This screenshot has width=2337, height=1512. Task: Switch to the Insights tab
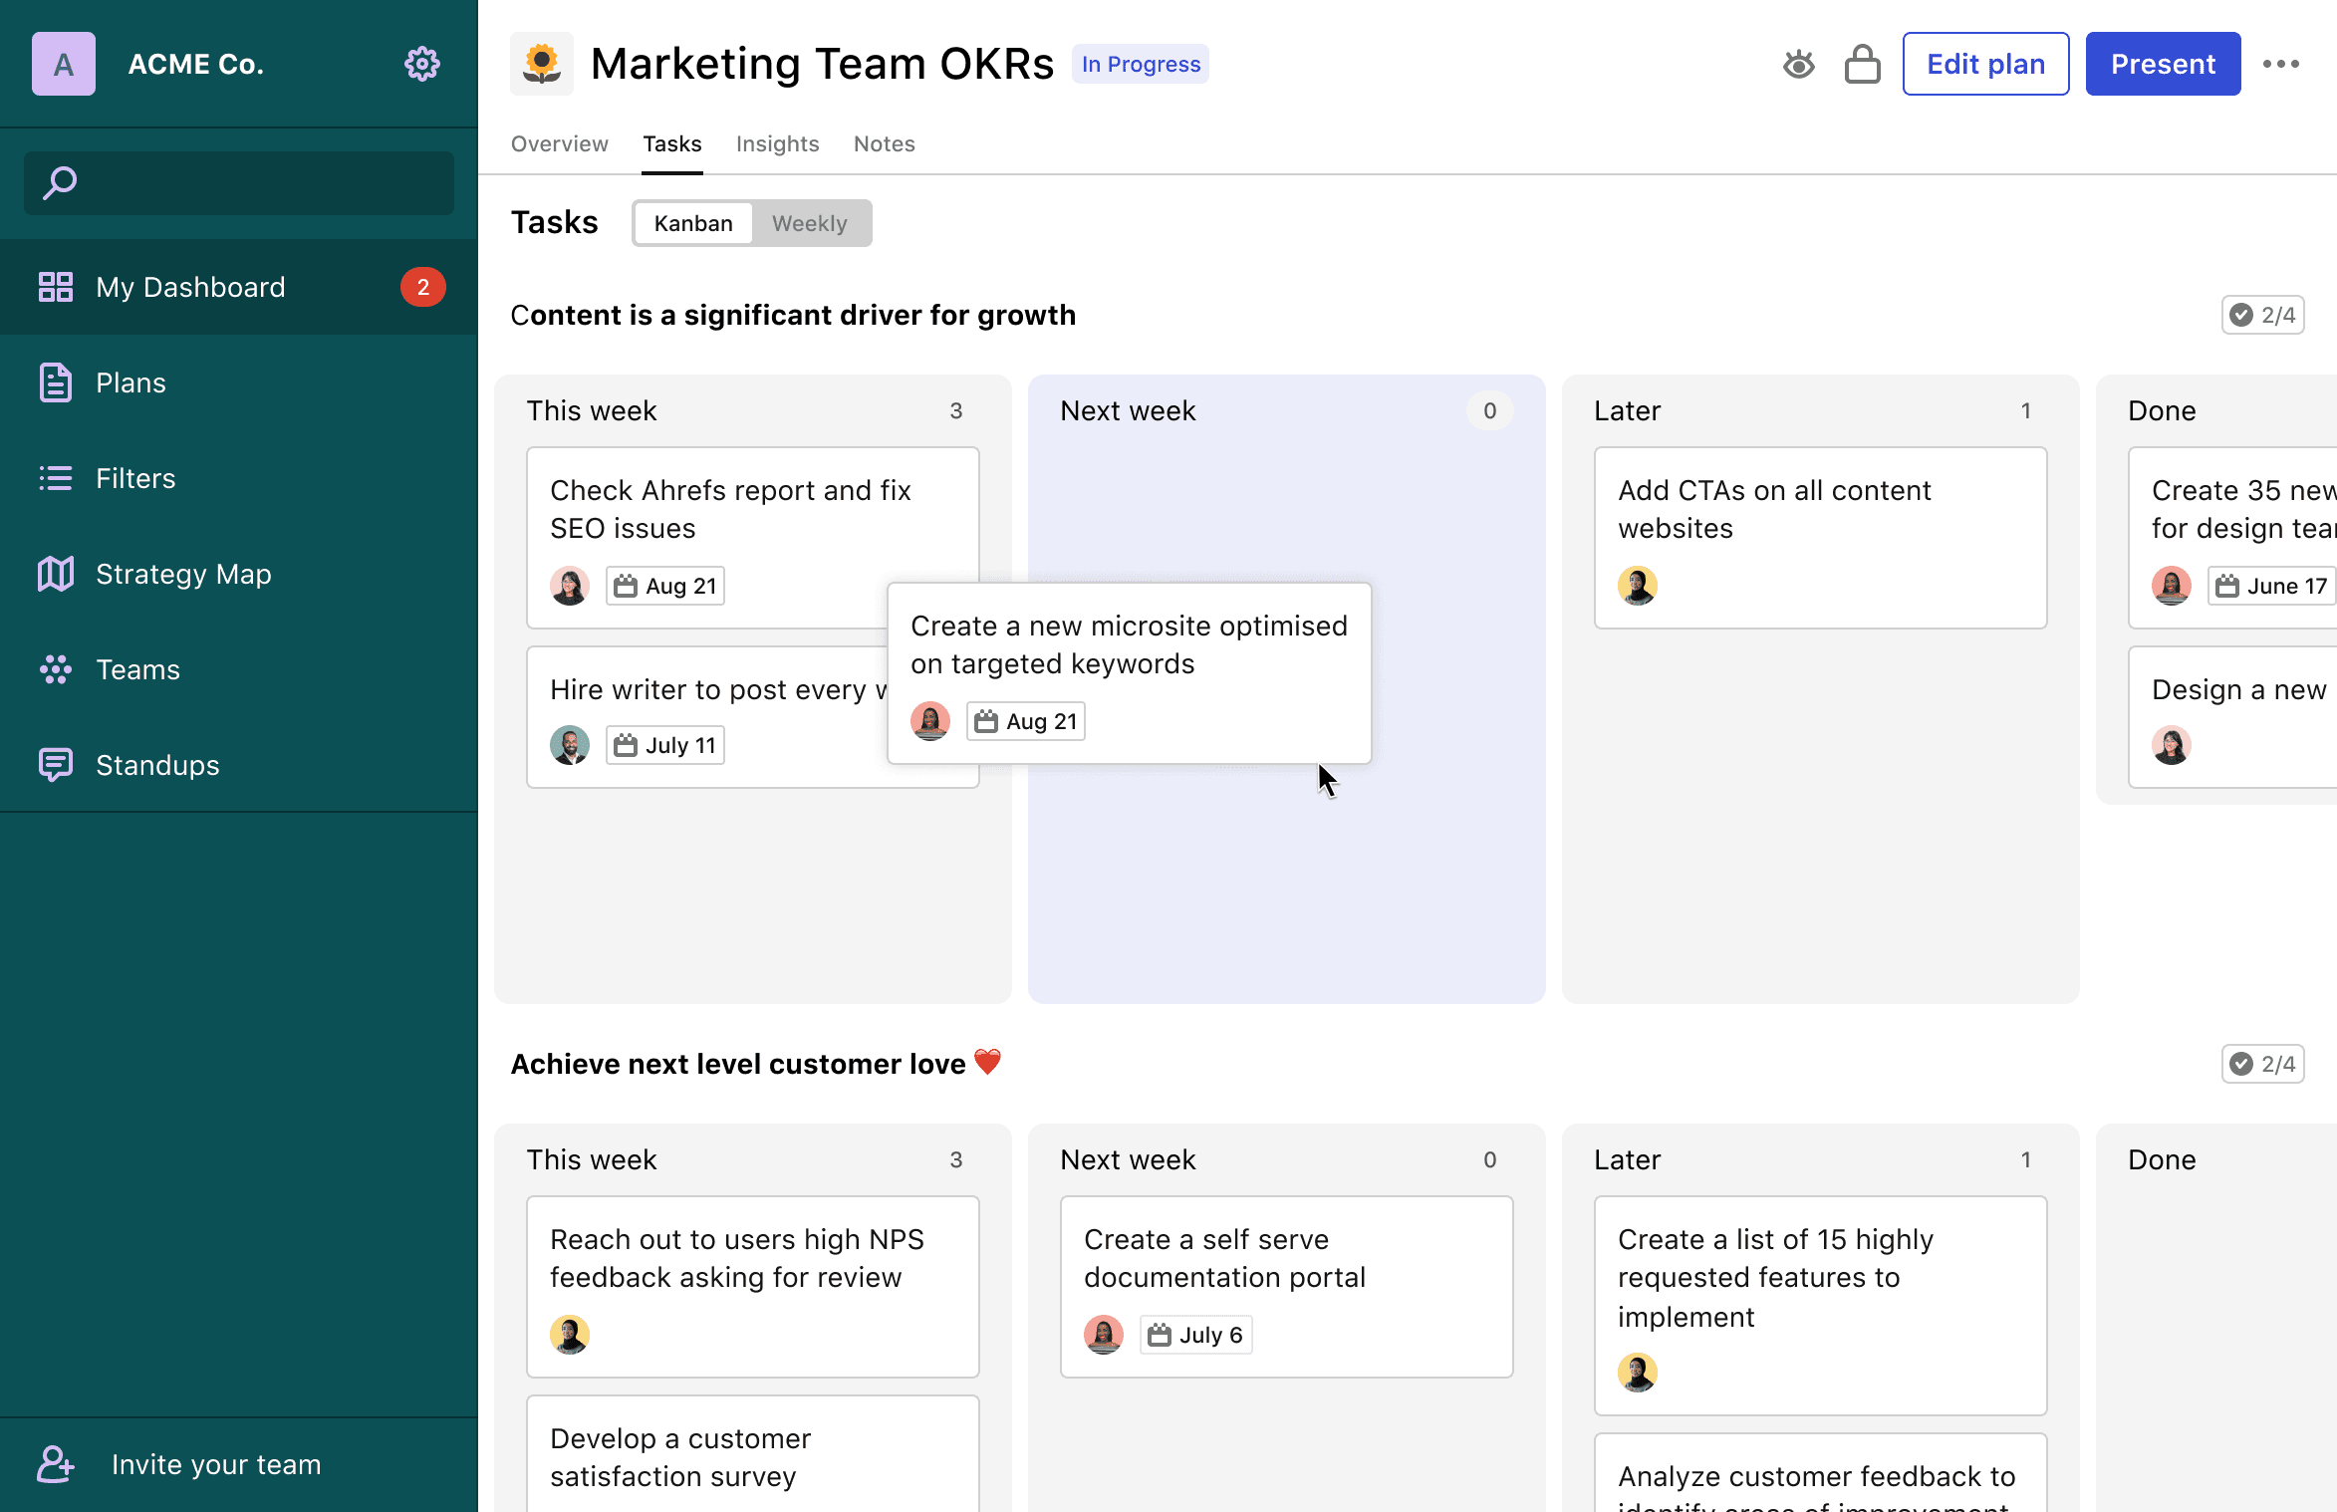tap(777, 143)
